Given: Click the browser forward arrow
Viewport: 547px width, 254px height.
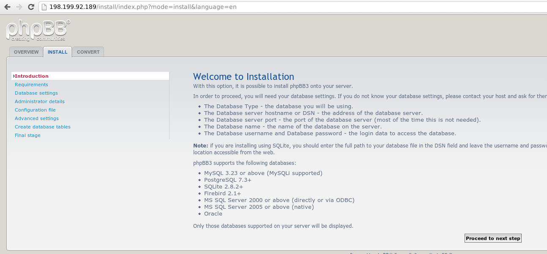Looking at the screenshot, I should click(19, 7).
